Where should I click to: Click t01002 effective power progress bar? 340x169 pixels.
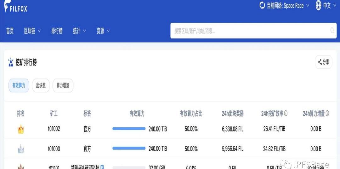coord(129,129)
